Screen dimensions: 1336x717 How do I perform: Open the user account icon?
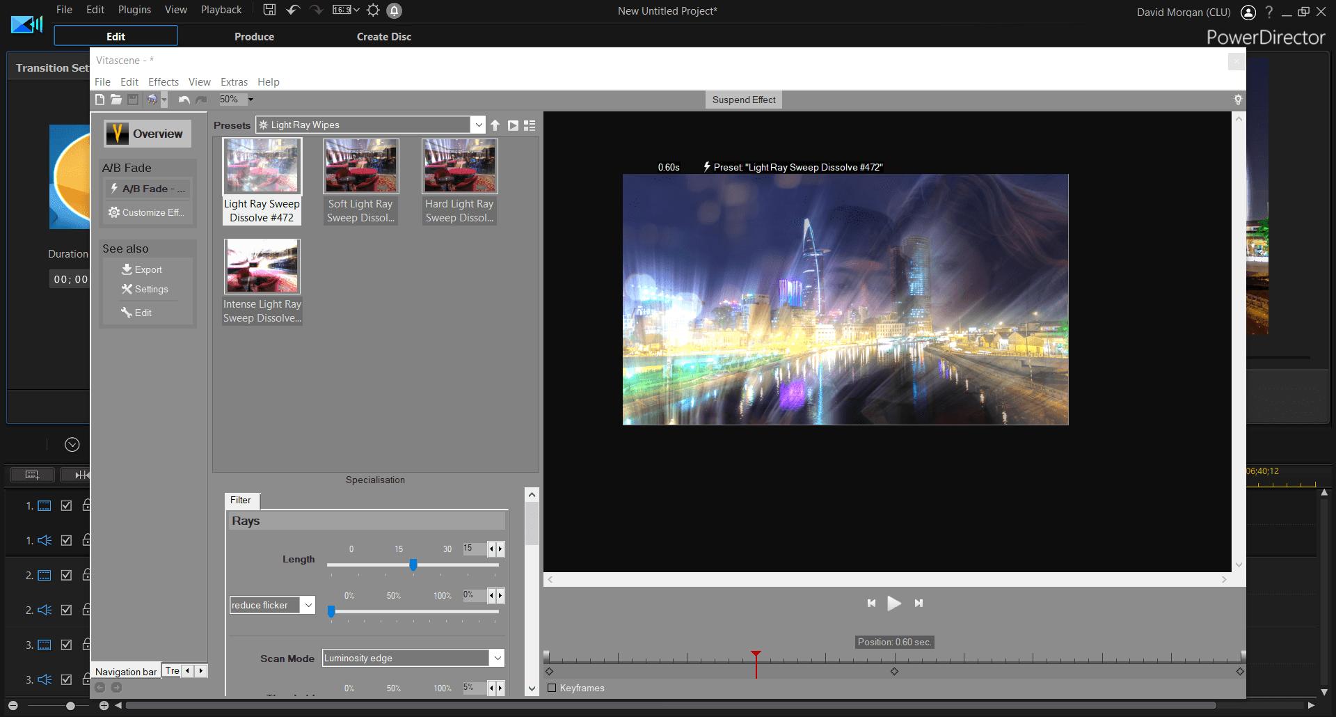pyautogui.click(x=1248, y=12)
